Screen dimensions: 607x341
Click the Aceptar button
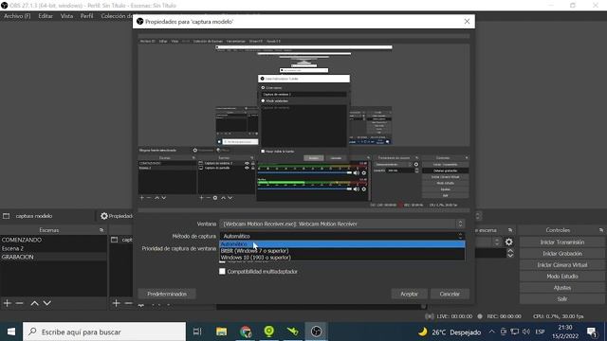[409, 294]
